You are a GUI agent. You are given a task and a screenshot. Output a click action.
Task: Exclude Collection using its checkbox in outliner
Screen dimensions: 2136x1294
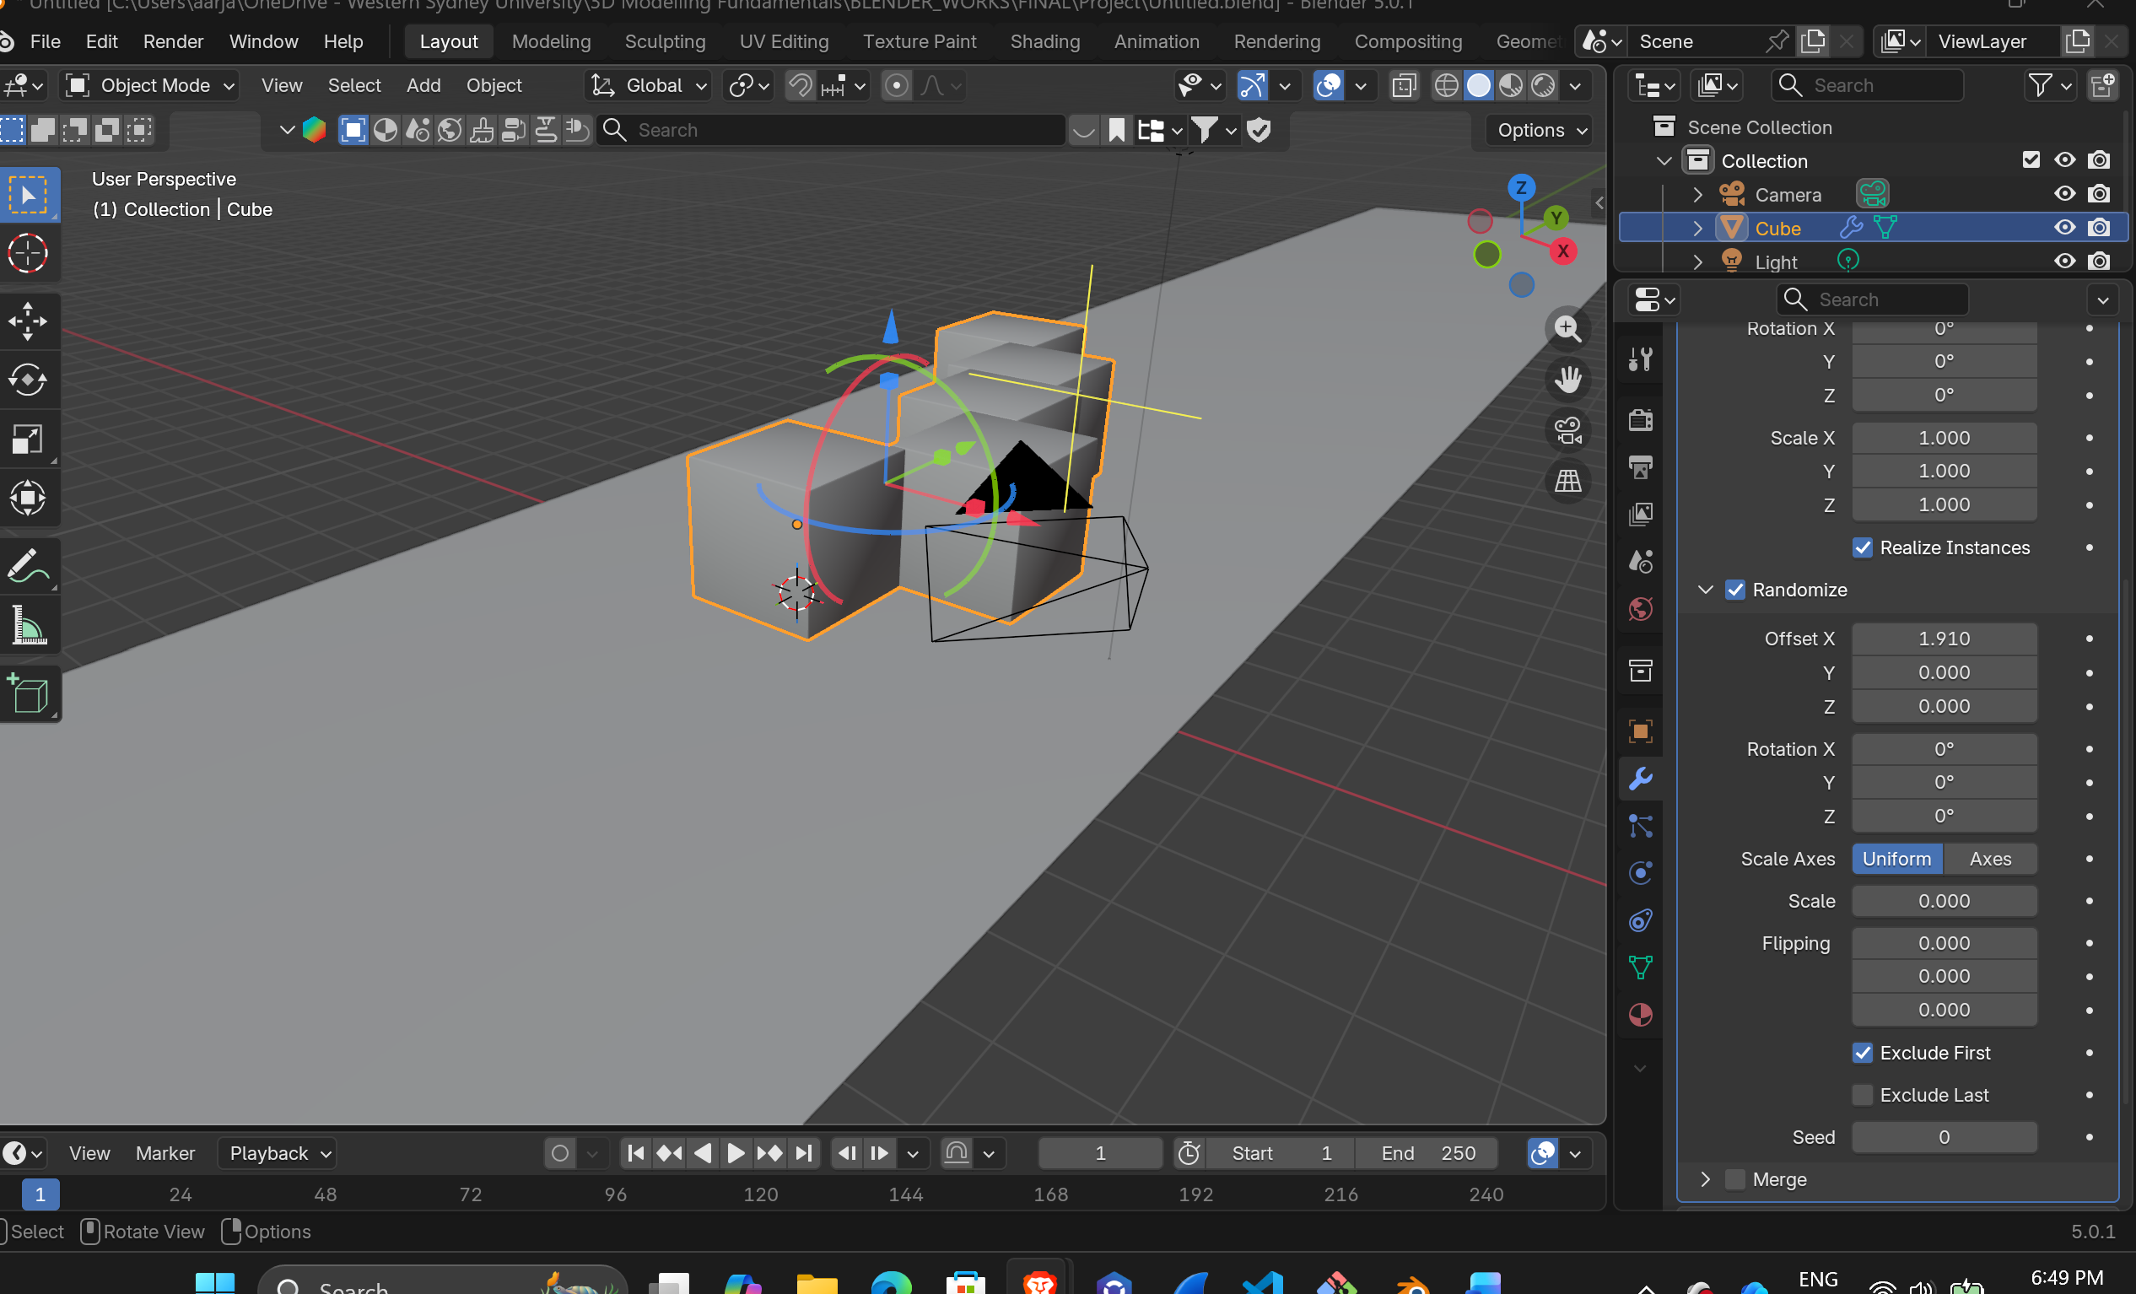(x=2031, y=160)
